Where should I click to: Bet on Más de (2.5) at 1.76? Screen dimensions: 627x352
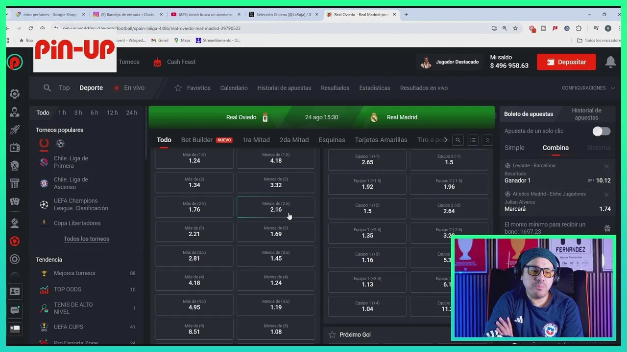coord(194,207)
